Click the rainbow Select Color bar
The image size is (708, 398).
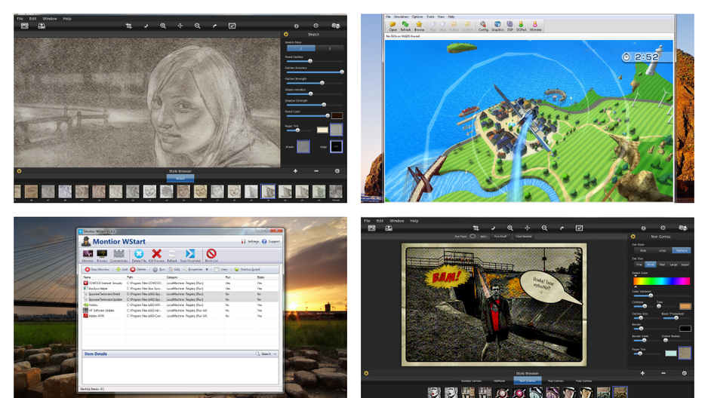[x=661, y=281]
